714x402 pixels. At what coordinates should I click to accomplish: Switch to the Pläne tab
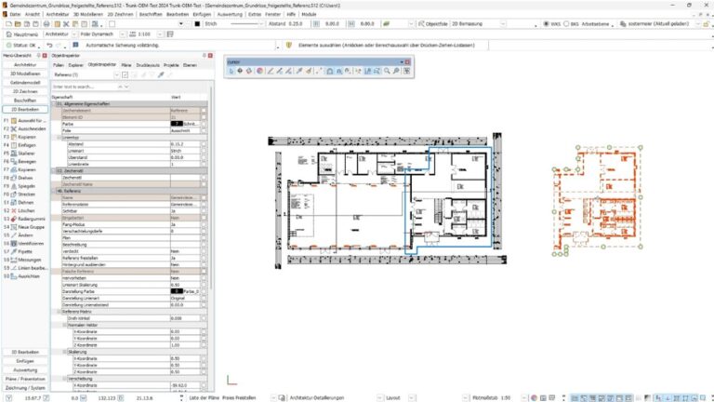pos(126,65)
